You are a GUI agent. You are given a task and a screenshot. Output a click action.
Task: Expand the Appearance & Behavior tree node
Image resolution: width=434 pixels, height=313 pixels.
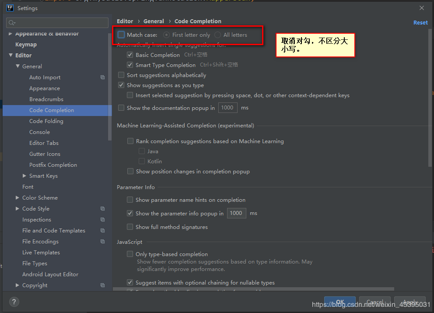pos(10,34)
